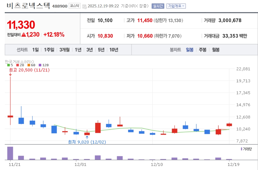Select the 1주일 line chart tab
This screenshot has height=170, width=258.
(49, 50)
